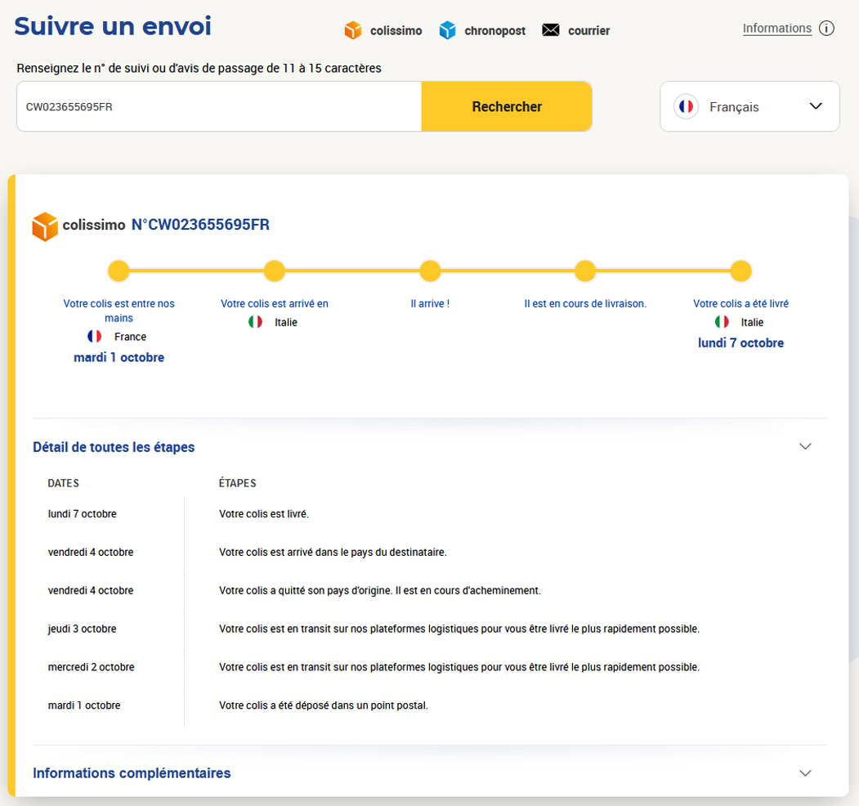
Task: Click the Italy flag under delivered step
Action: (722, 322)
